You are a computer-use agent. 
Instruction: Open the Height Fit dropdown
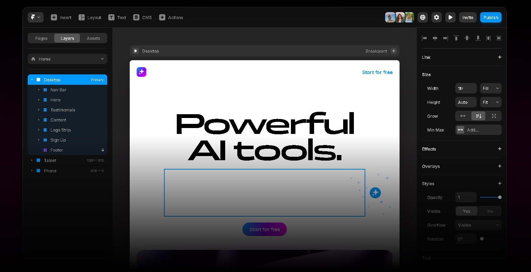click(x=491, y=102)
